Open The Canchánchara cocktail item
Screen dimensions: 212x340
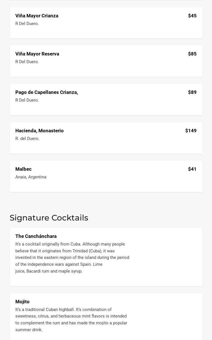tap(36, 236)
